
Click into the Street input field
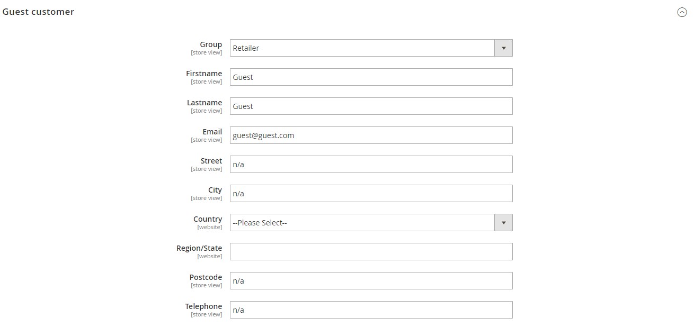371,165
